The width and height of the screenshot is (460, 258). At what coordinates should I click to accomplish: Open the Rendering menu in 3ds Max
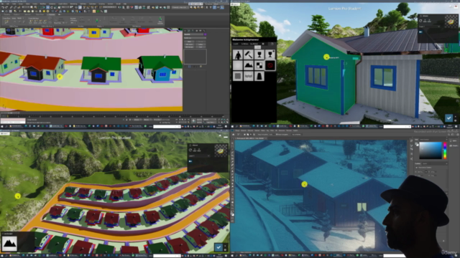(73, 4)
